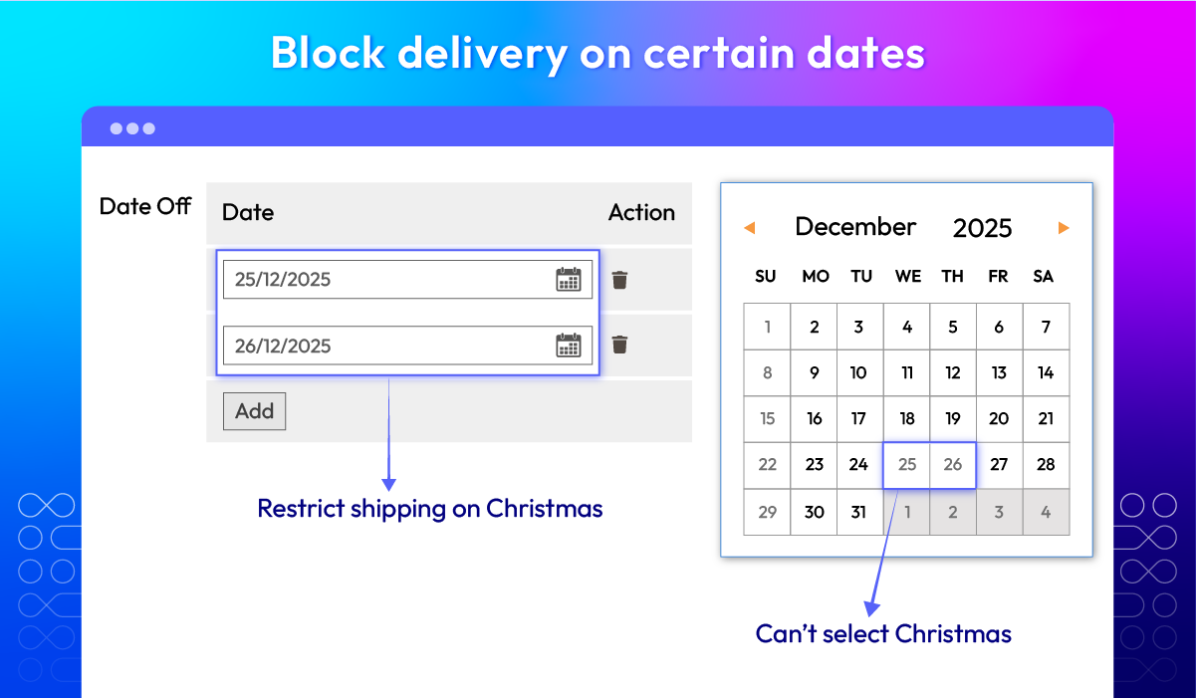
Task: Click the disabled December 25 cell
Action: [907, 465]
